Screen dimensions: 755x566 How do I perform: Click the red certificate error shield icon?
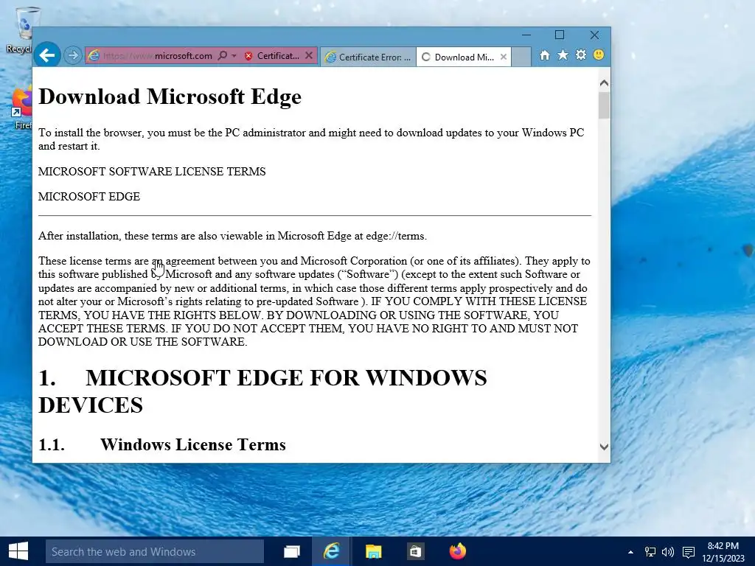coord(248,56)
